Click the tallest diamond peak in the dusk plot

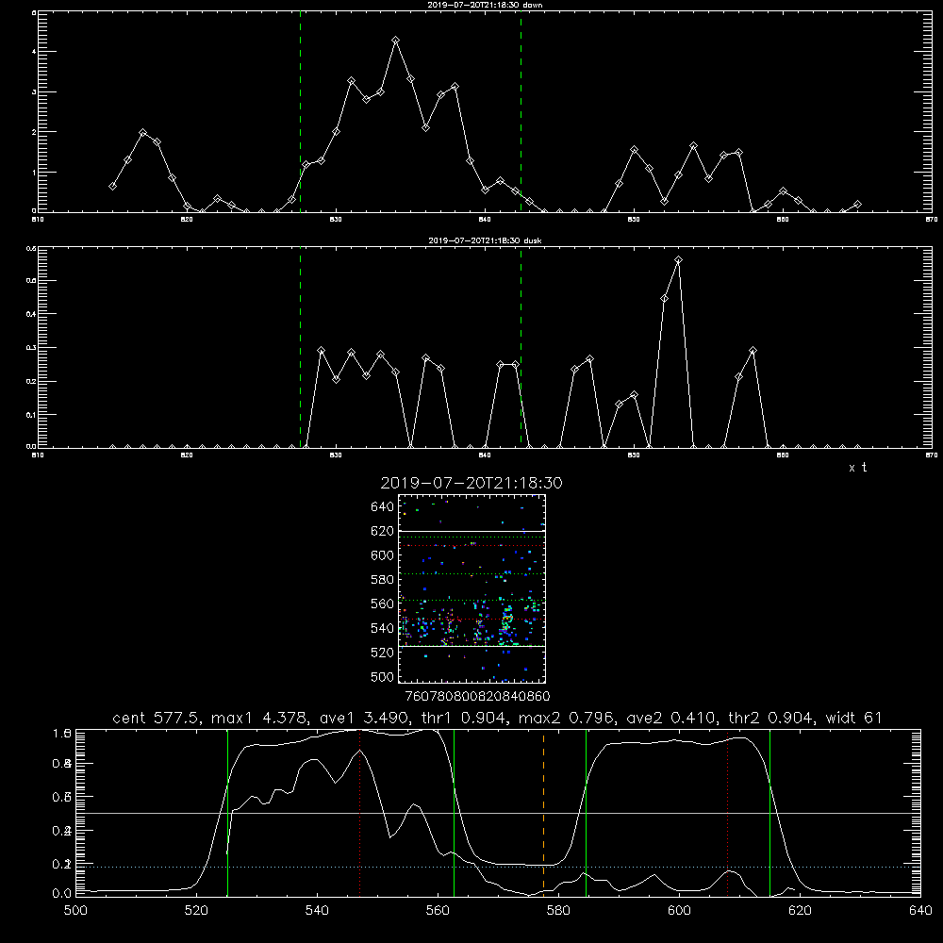[678, 260]
